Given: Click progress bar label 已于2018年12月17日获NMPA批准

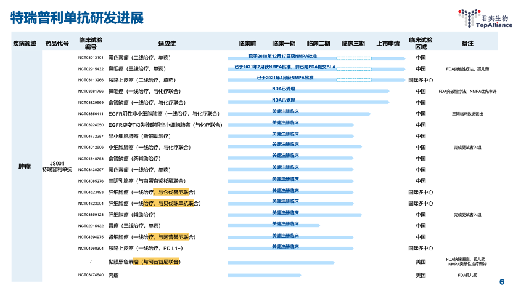Looking at the screenshot, I should pyautogui.click(x=282, y=56).
